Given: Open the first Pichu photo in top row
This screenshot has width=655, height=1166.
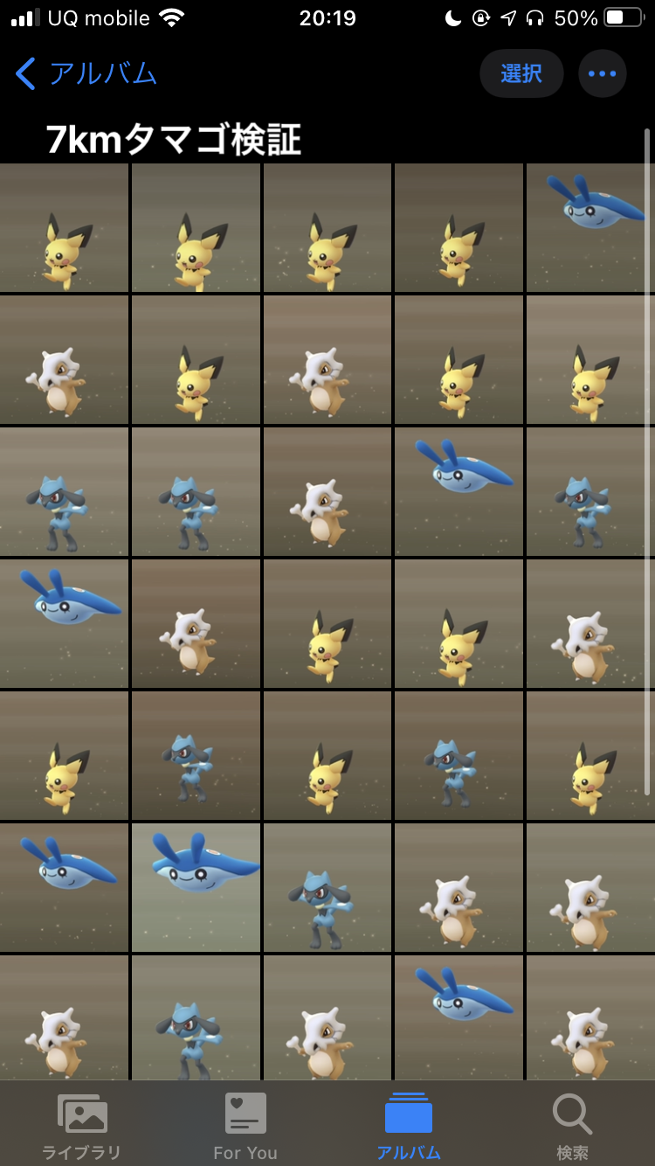Looking at the screenshot, I should [x=64, y=227].
